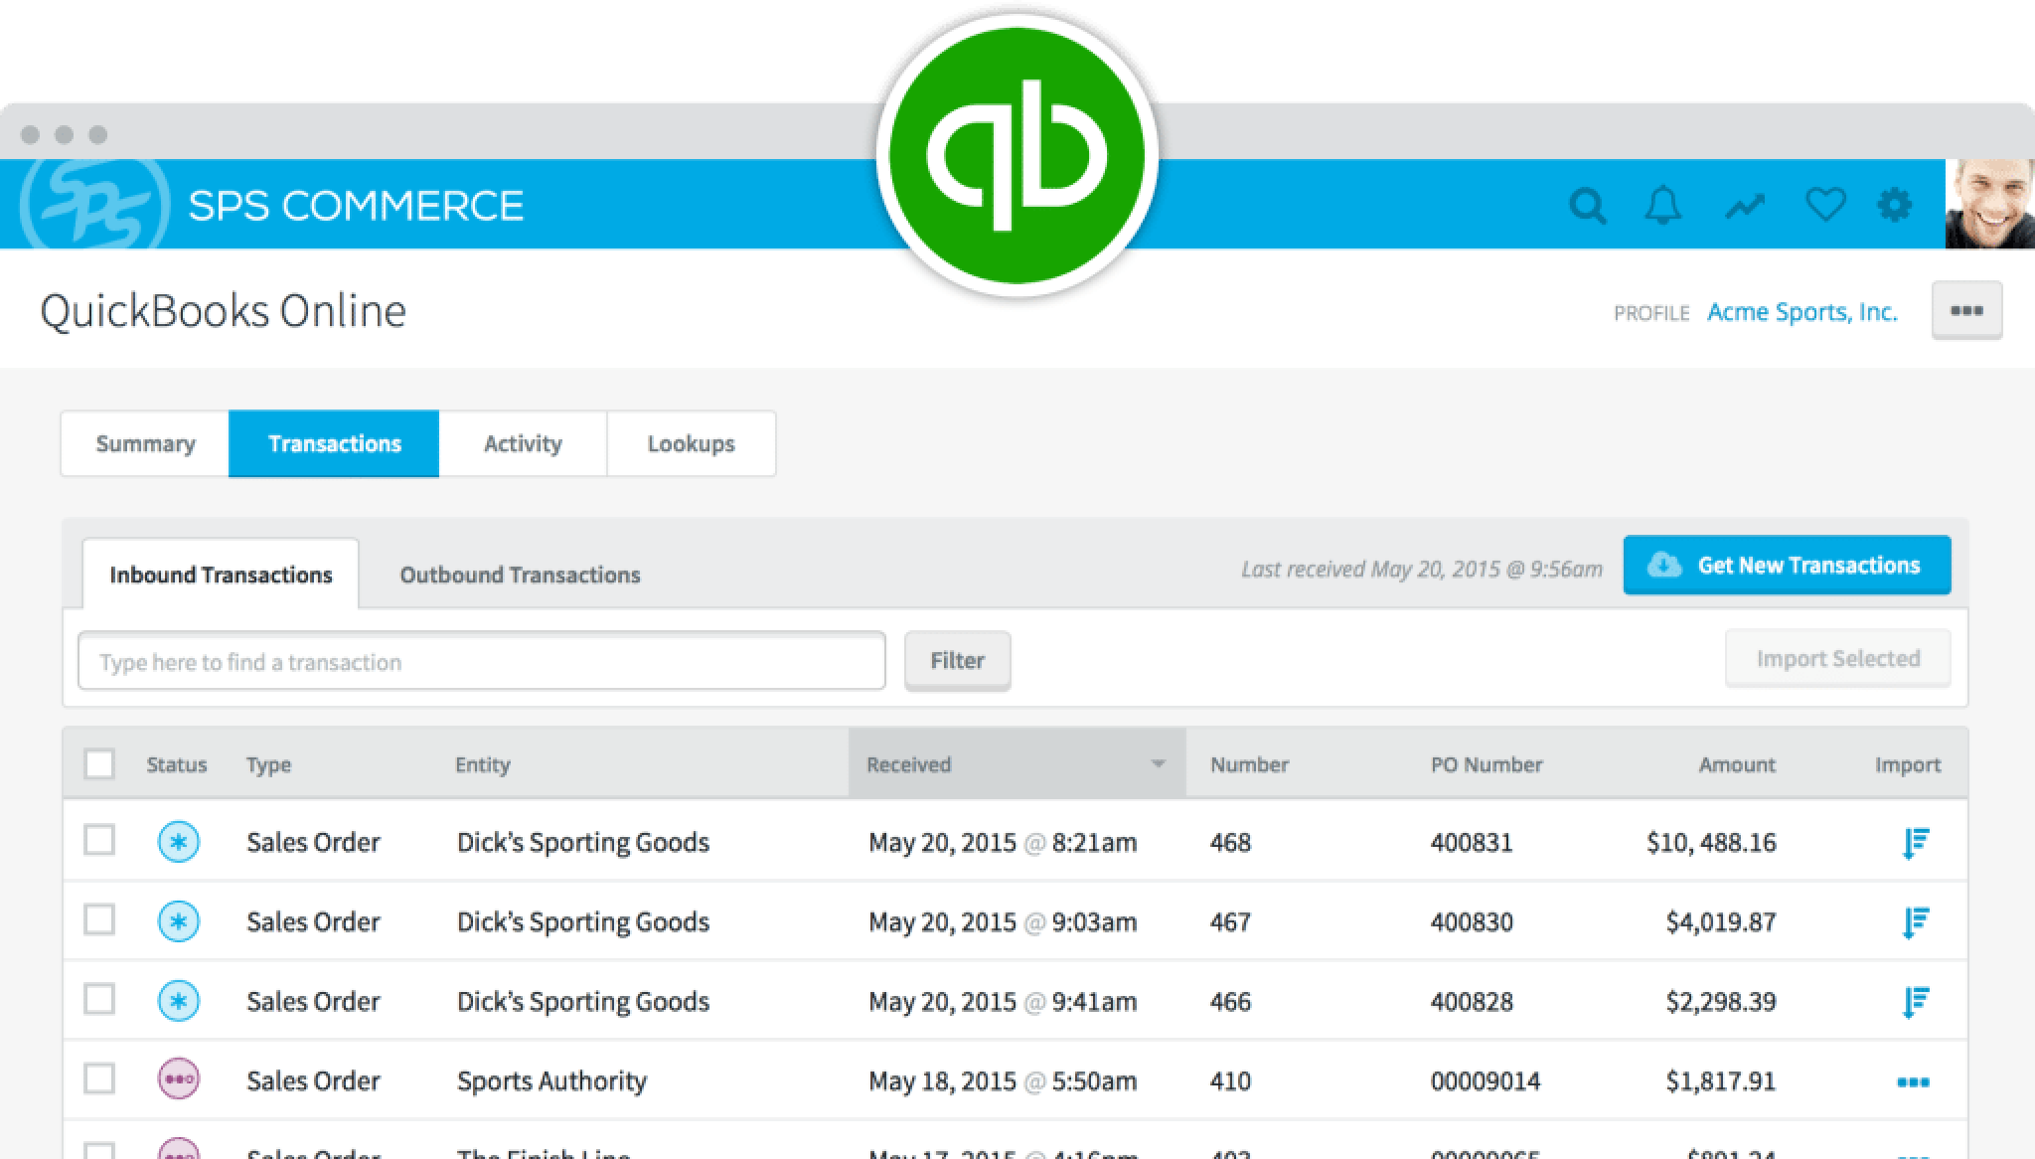Toggle the select-all transactions checkbox
This screenshot has width=2035, height=1159.
point(98,763)
